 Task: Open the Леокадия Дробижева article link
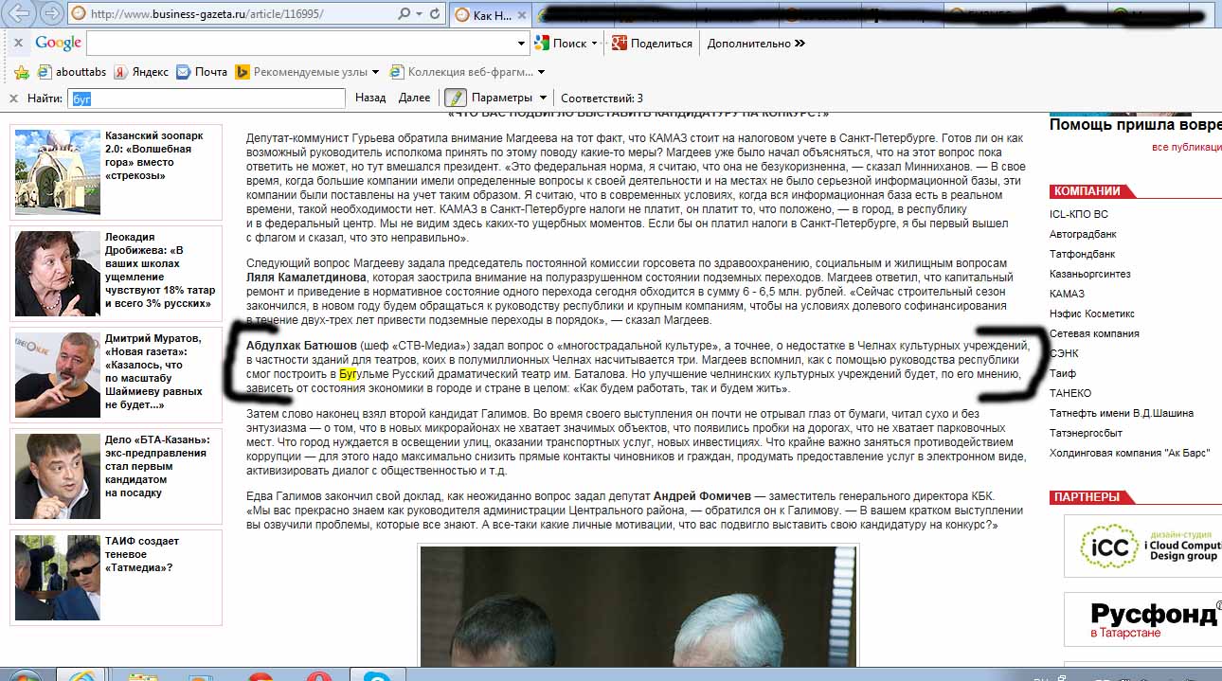pyautogui.click(x=158, y=270)
